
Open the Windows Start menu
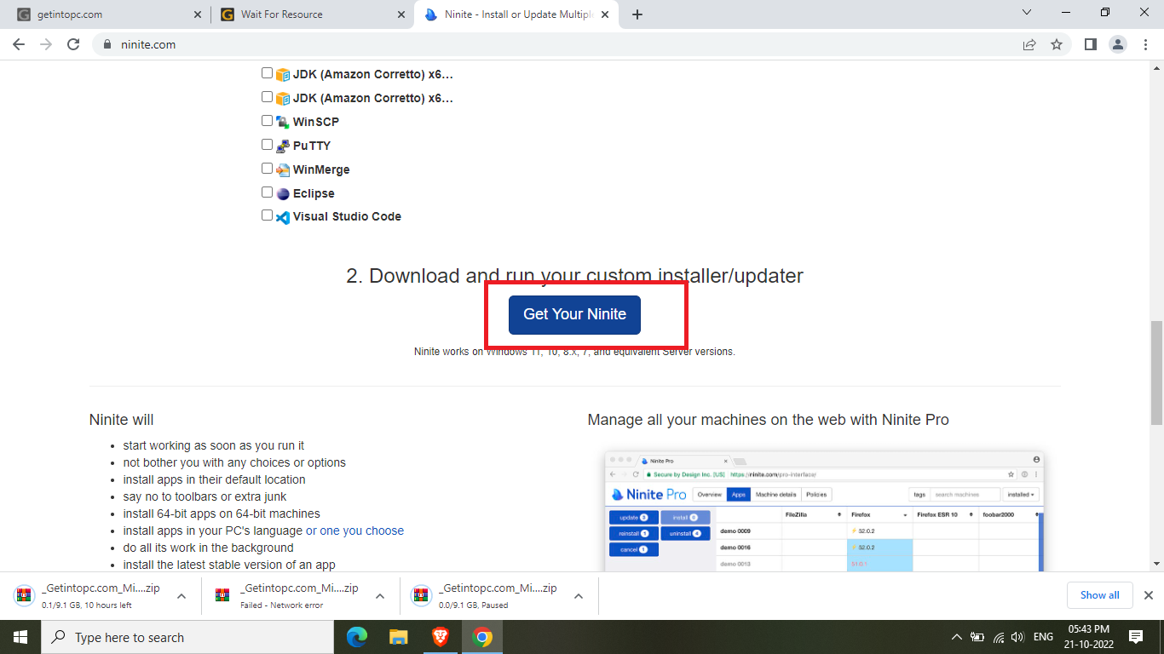point(20,637)
